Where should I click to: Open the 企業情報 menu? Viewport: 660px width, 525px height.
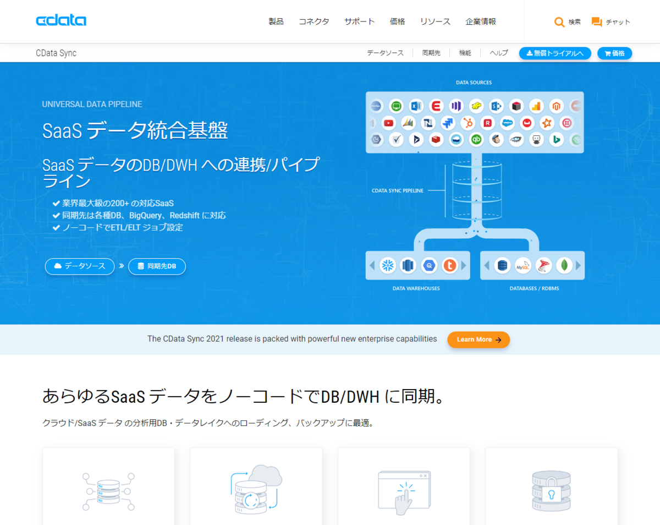click(x=481, y=21)
